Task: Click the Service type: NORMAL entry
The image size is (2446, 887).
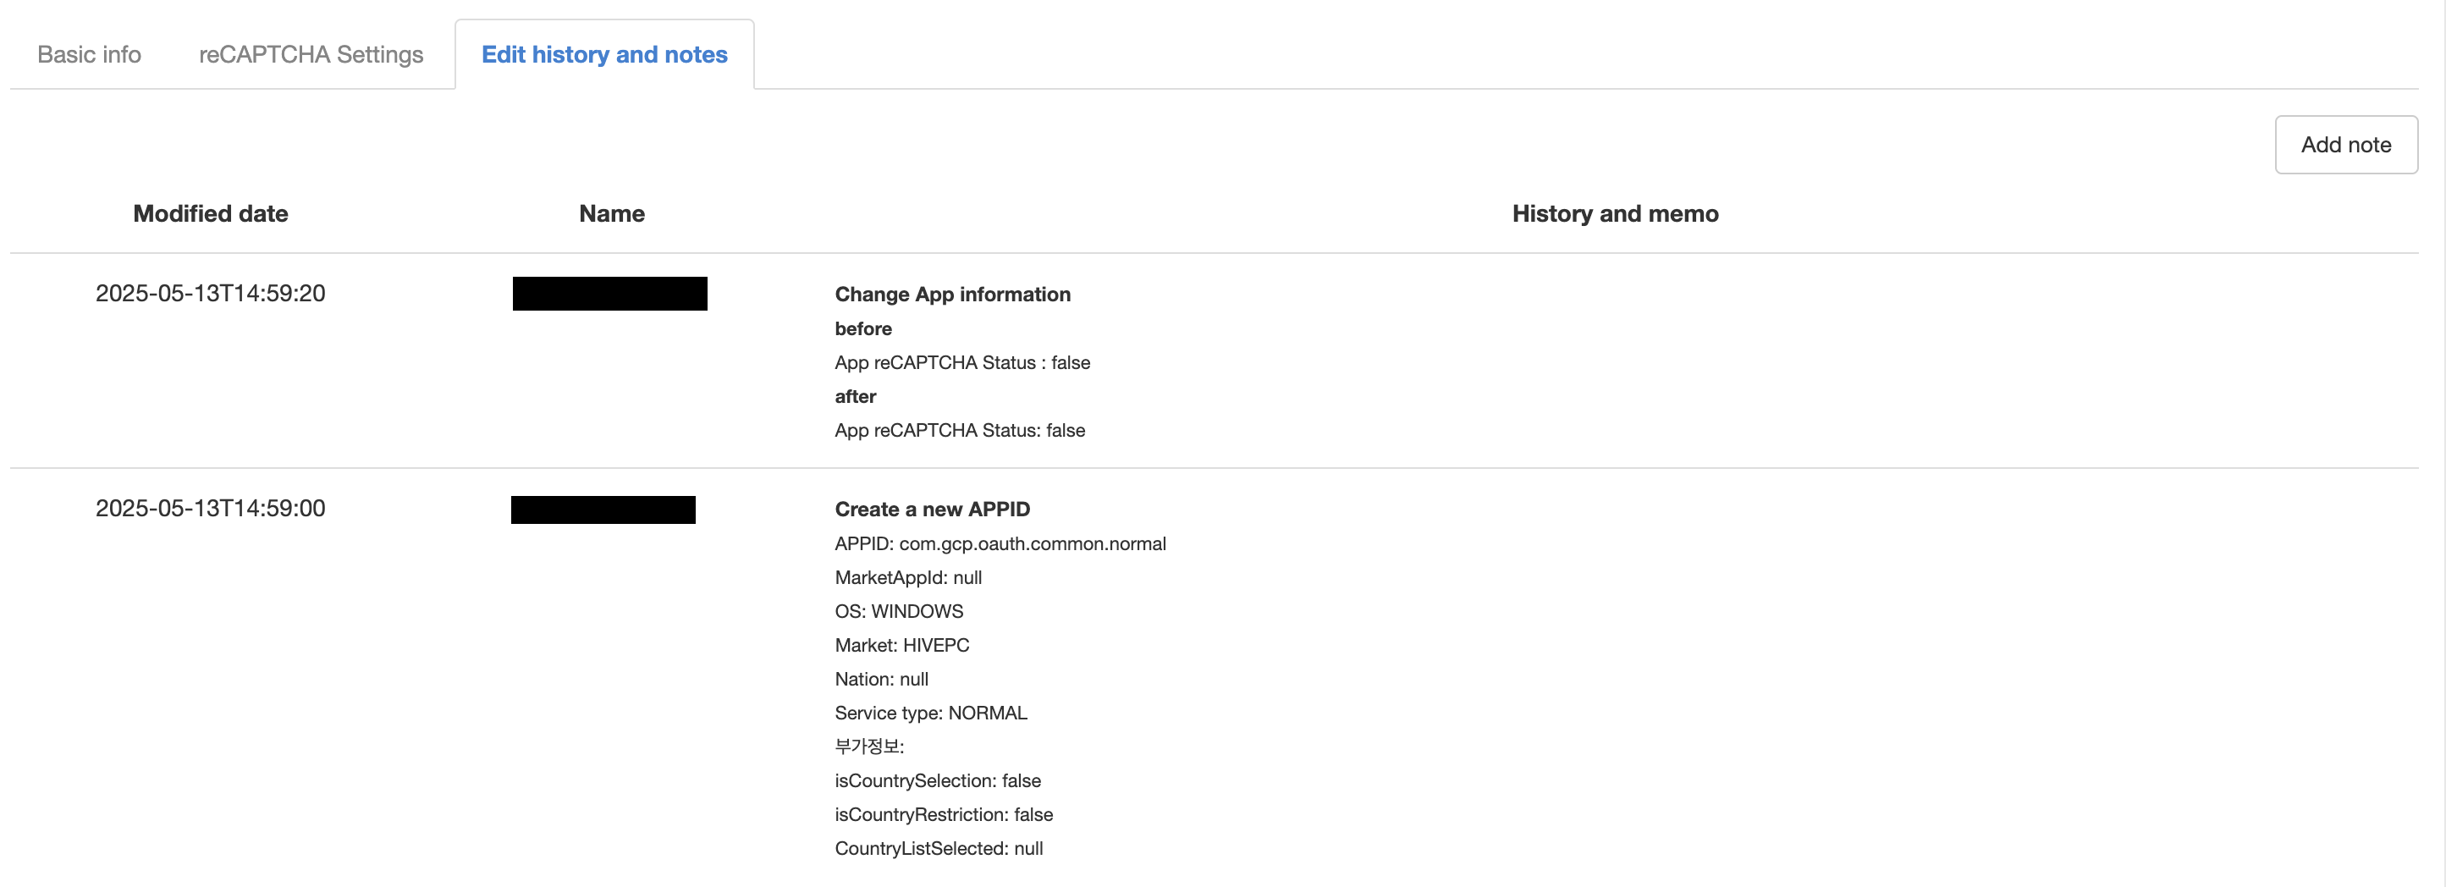Action: 930,713
